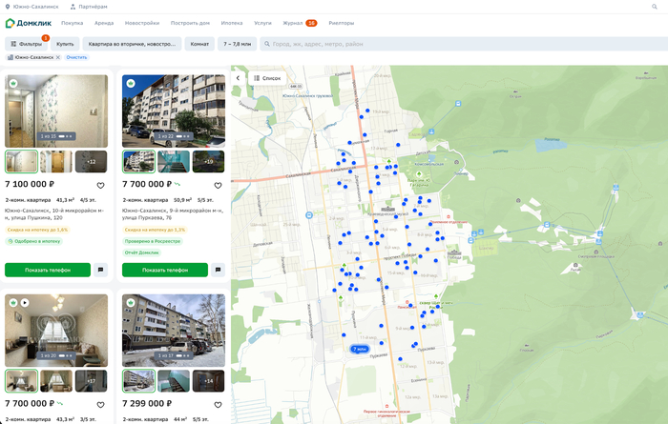Image resolution: width=668 pixels, height=424 pixels.
Task: Play video on the 43,3 м² listing photo
Action: pos(25,302)
